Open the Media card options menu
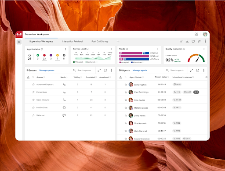The height and width of the screenshot is (171, 225). [158, 49]
